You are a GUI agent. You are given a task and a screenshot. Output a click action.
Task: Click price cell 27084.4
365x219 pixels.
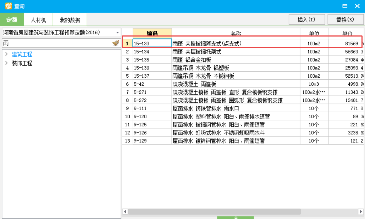point(346,60)
